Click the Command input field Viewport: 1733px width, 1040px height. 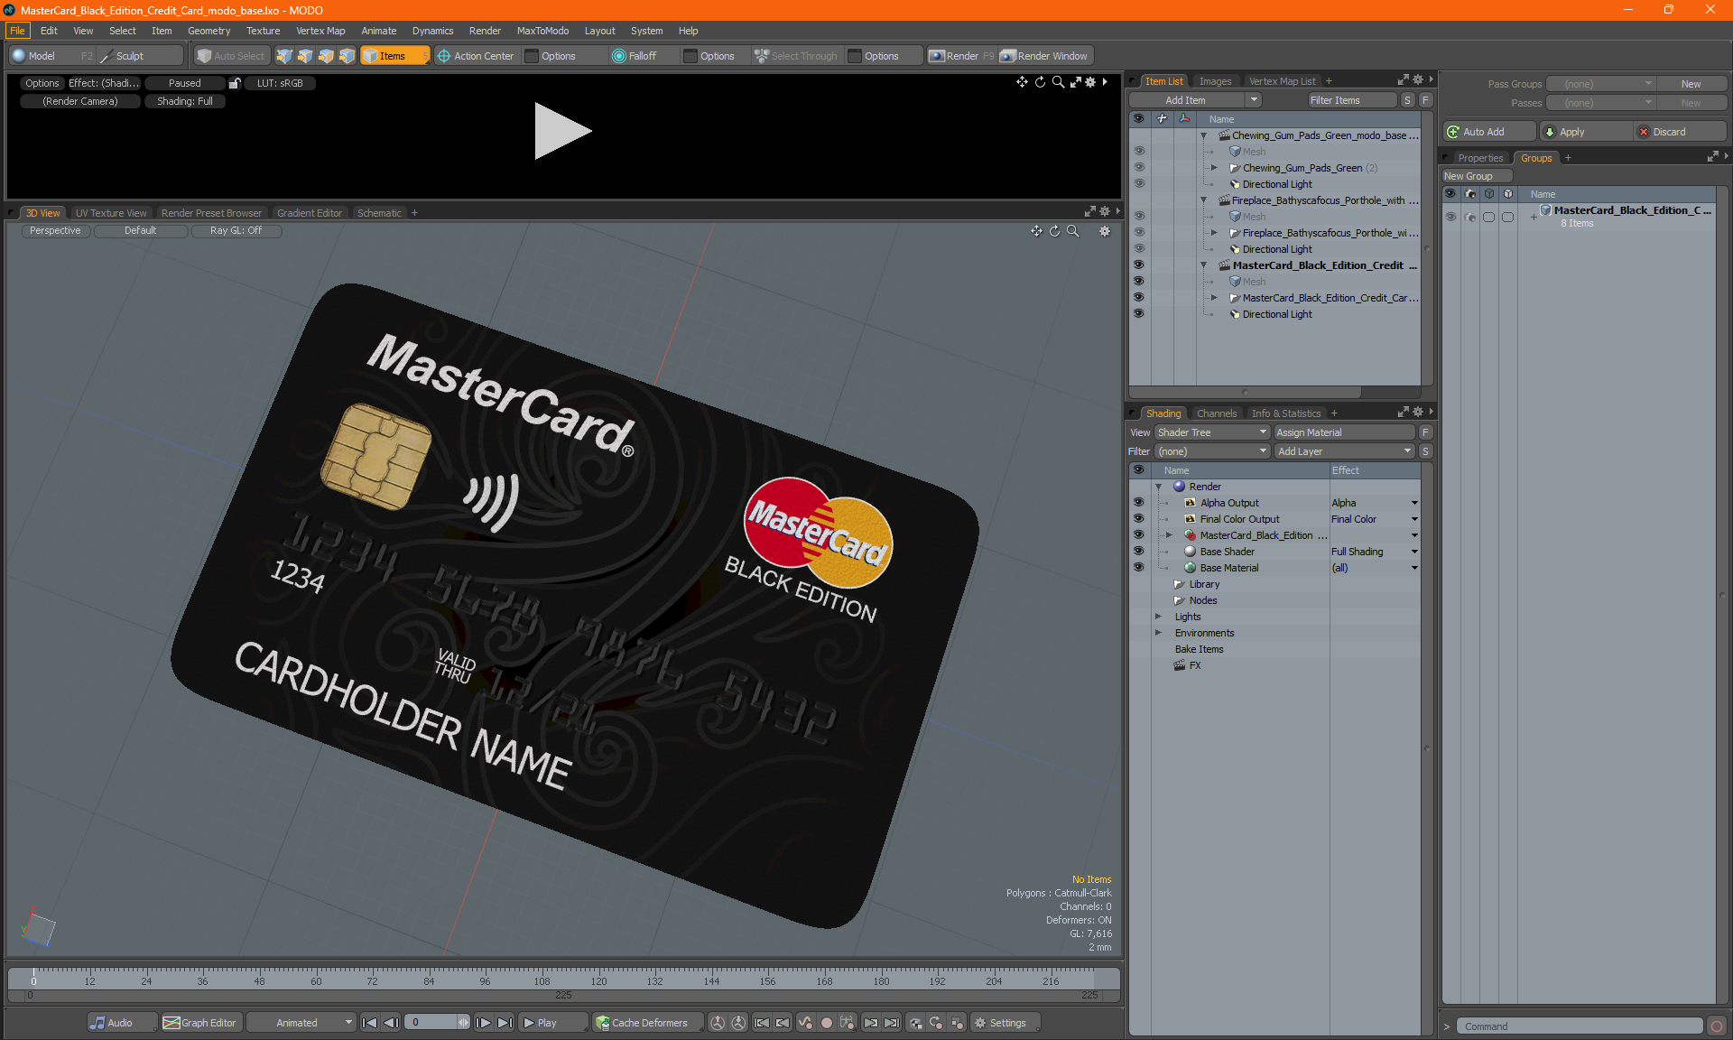click(x=1580, y=1026)
